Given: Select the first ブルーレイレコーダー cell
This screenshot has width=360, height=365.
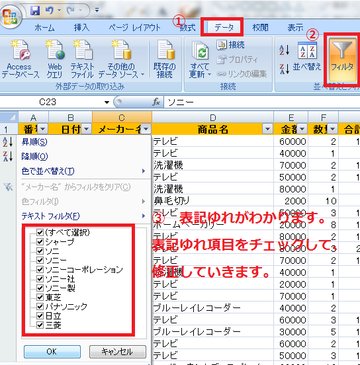Looking at the screenshot, I should [x=212, y=307].
